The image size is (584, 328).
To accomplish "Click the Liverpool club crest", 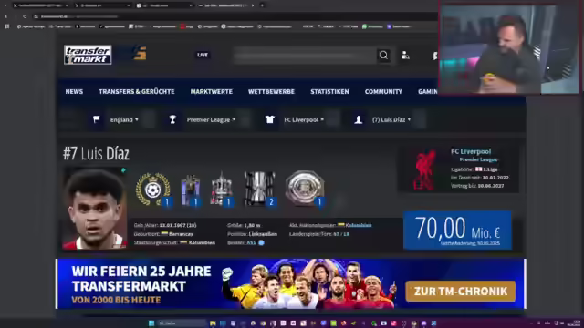I will pyautogui.click(x=424, y=169).
